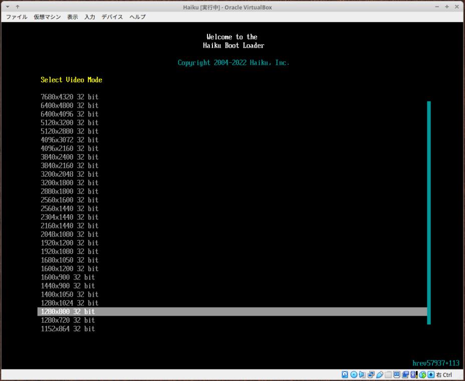Select the 1680x1050 32 bit mode

(69, 261)
